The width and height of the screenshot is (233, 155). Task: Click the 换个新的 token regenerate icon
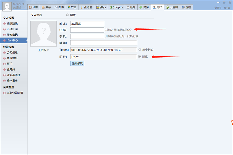(x=140, y=50)
